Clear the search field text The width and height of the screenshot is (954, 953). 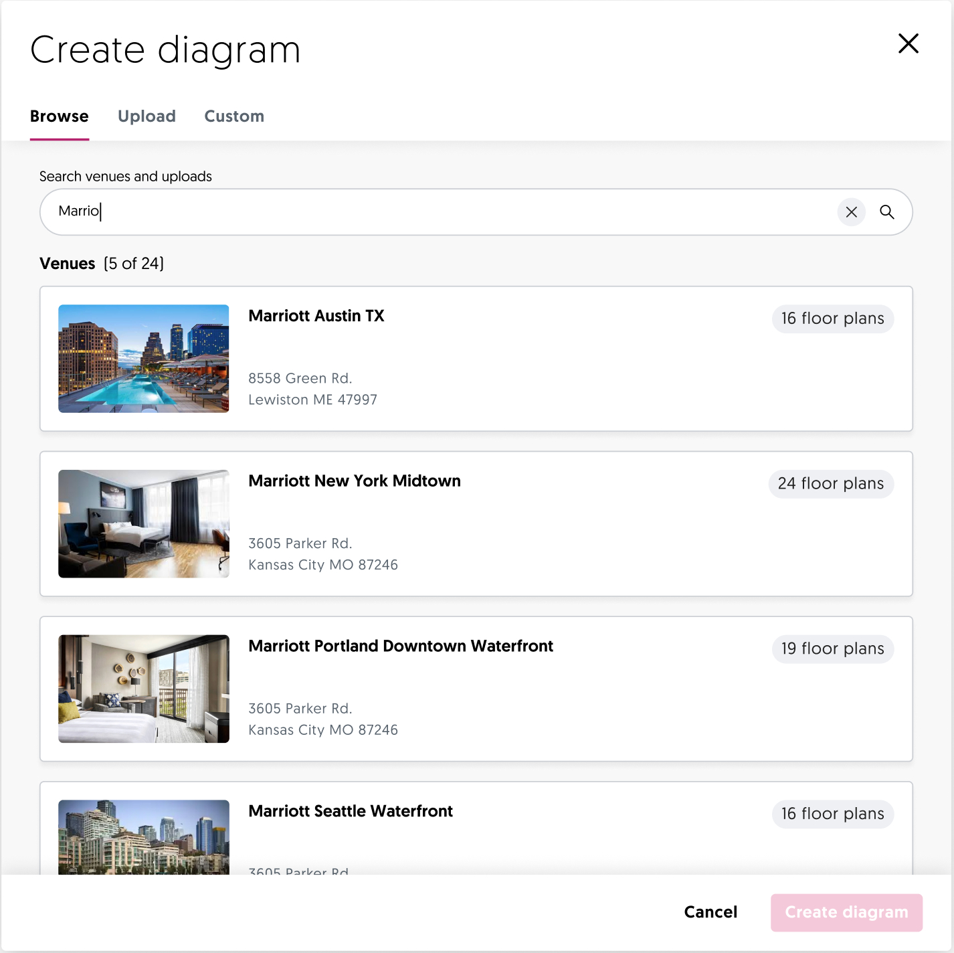(851, 212)
